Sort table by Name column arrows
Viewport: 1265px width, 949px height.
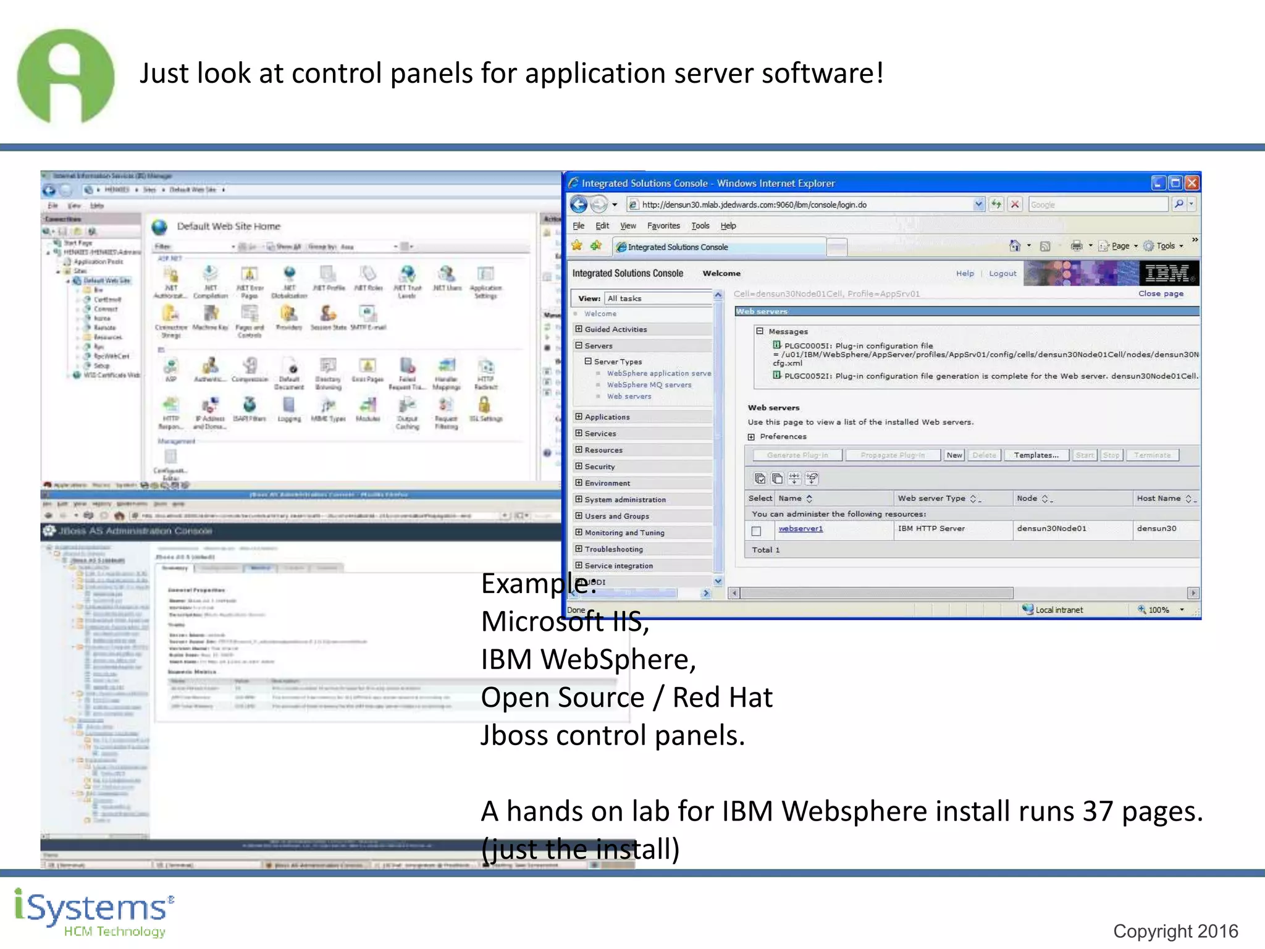(809, 498)
